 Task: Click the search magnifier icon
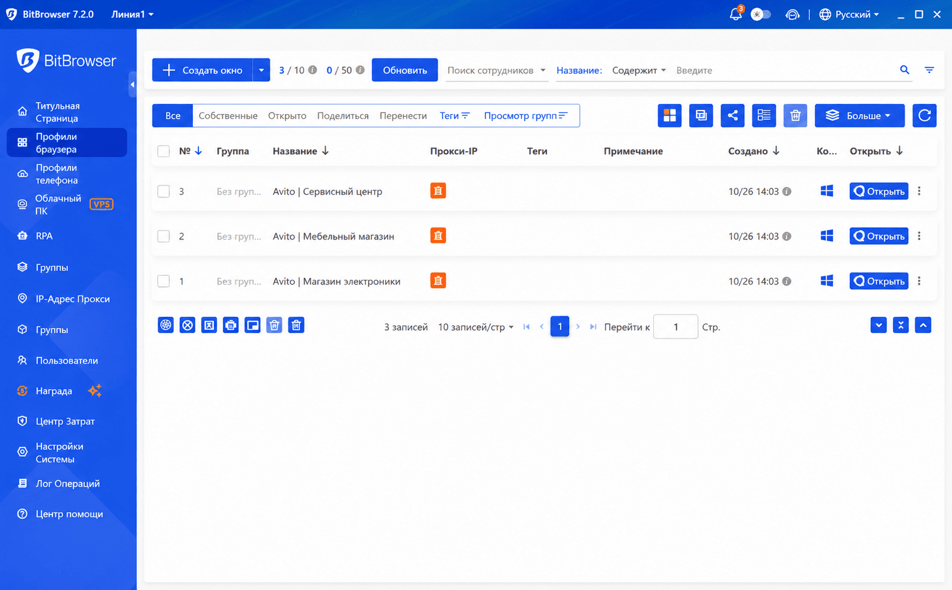tap(904, 70)
